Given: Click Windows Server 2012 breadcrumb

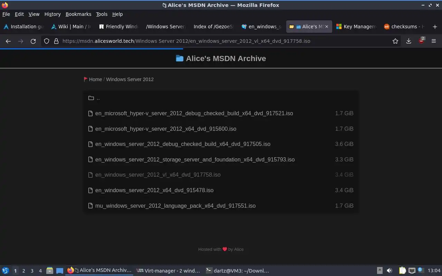Looking at the screenshot, I should coord(130,79).
